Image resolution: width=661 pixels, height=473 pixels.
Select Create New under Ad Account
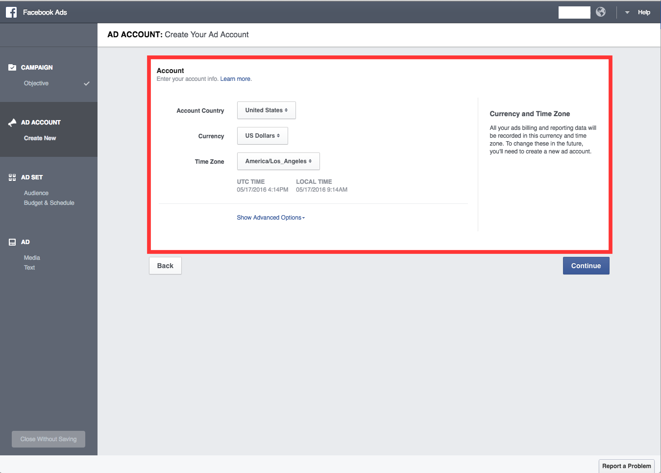[40, 138]
